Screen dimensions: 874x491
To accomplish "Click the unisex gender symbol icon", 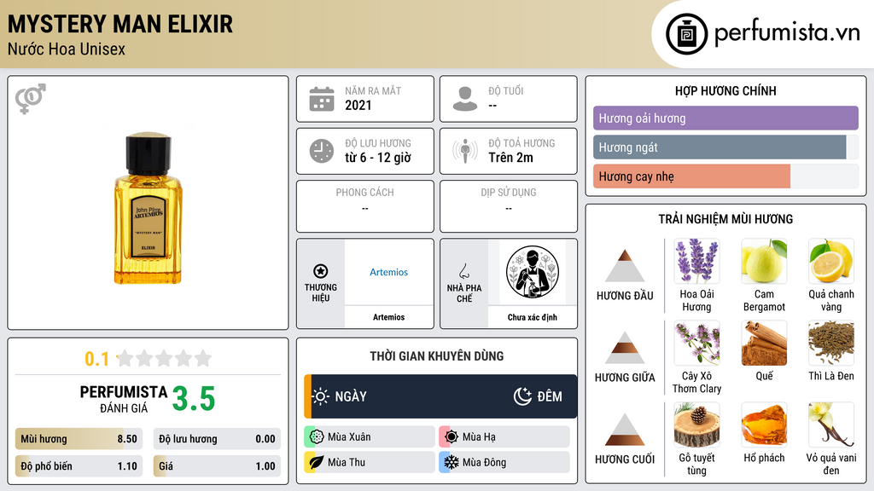I will pyautogui.click(x=31, y=99).
